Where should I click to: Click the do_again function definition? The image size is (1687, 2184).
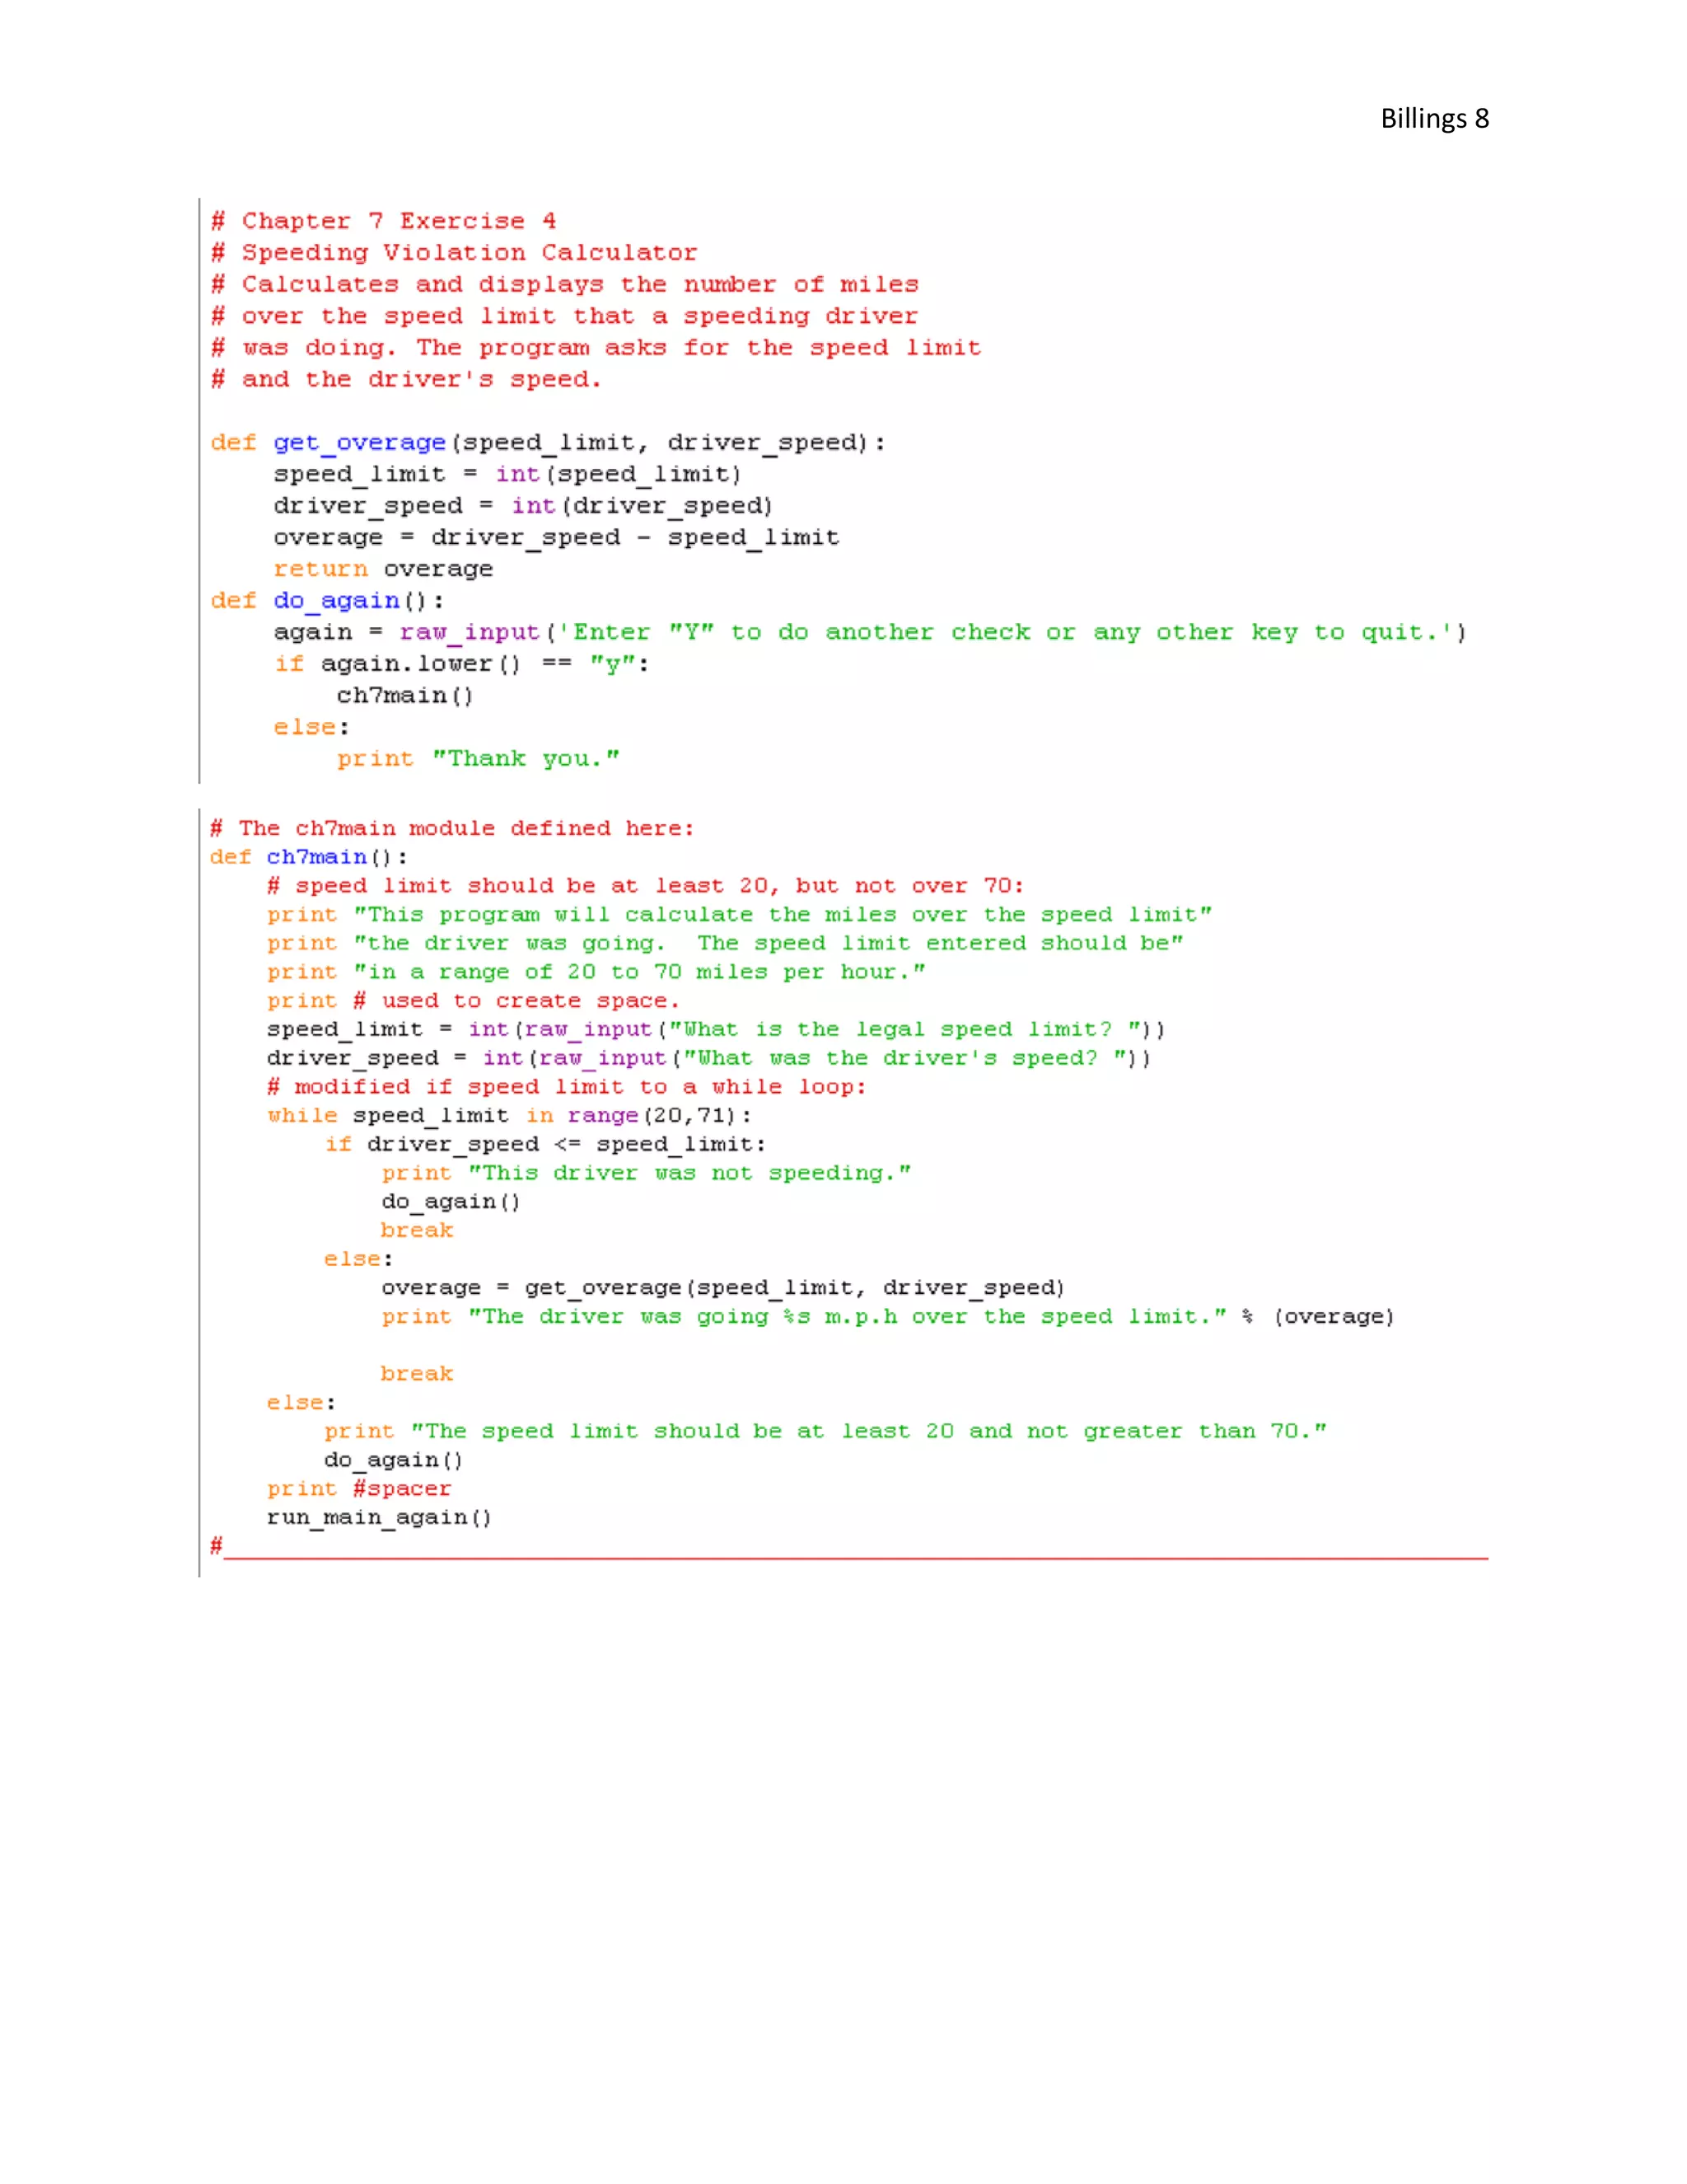coord(327,601)
